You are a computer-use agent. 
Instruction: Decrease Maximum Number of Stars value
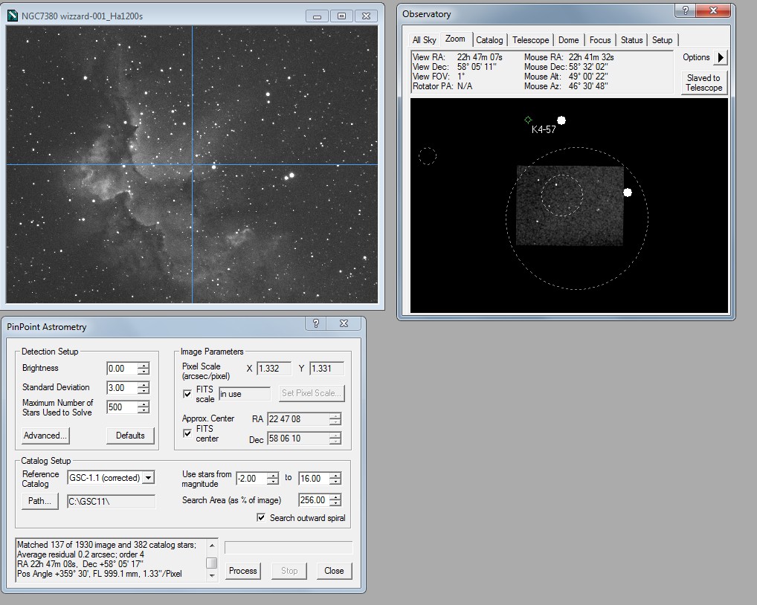click(x=144, y=410)
